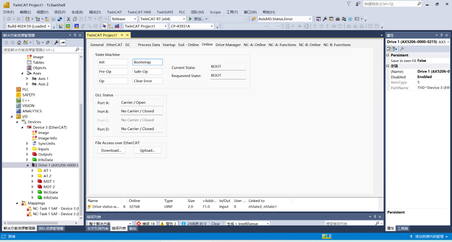Click the Sync/switch views icon in Solution Explorer

26,42
